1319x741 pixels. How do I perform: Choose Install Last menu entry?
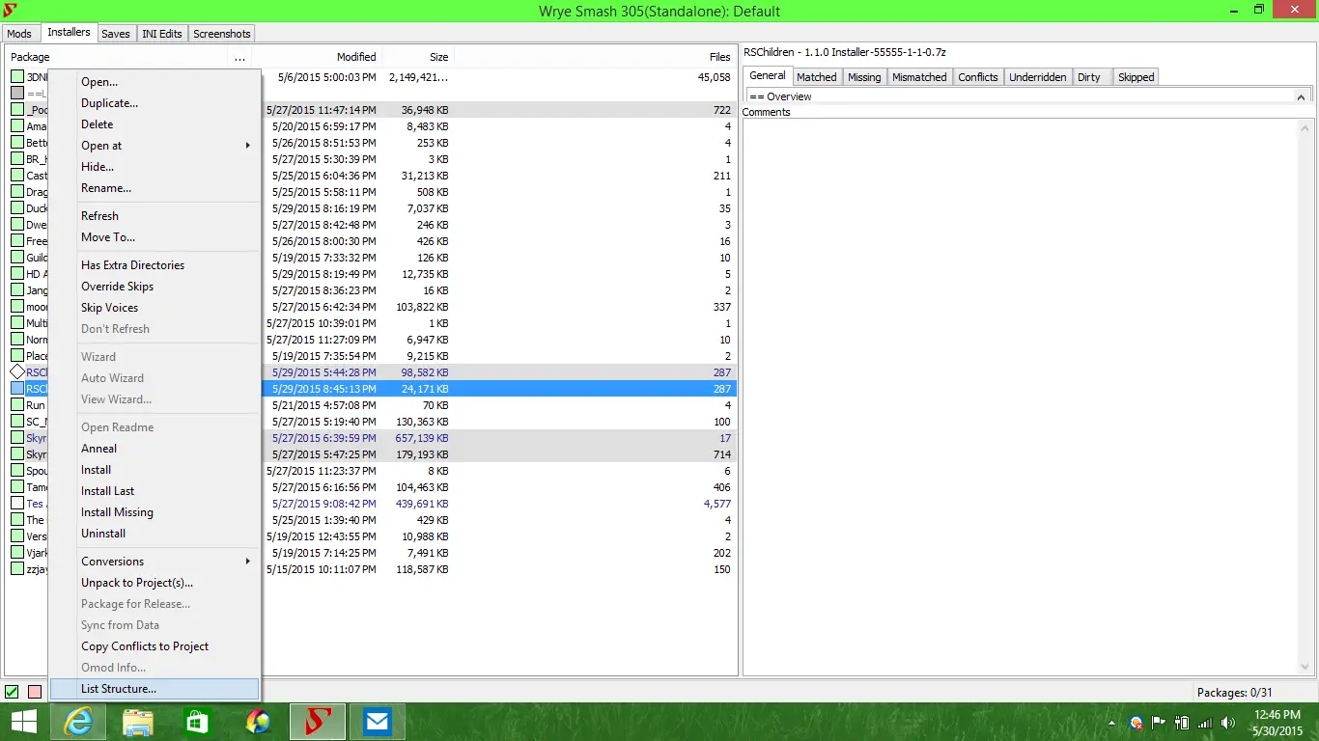click(154, 491)
